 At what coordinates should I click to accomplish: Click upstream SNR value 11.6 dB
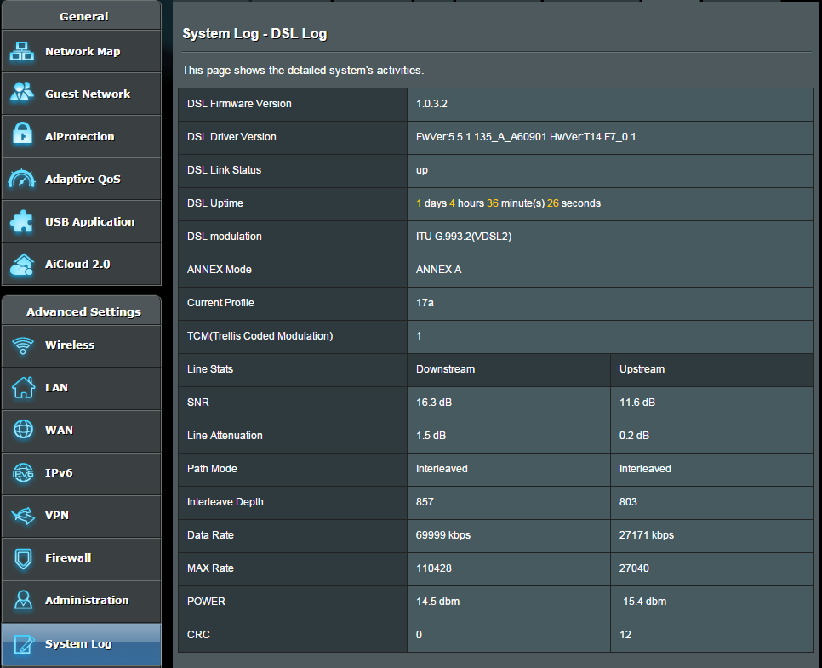pyautogui.click(x=637, y=403)
